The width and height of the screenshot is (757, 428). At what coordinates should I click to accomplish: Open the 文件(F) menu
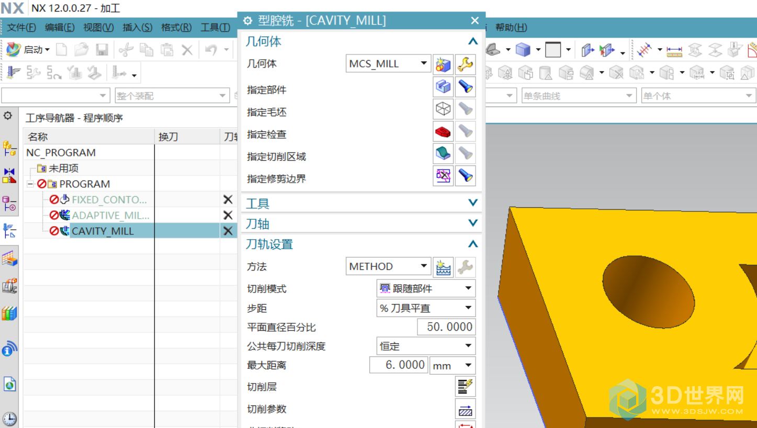coord(21,27)
